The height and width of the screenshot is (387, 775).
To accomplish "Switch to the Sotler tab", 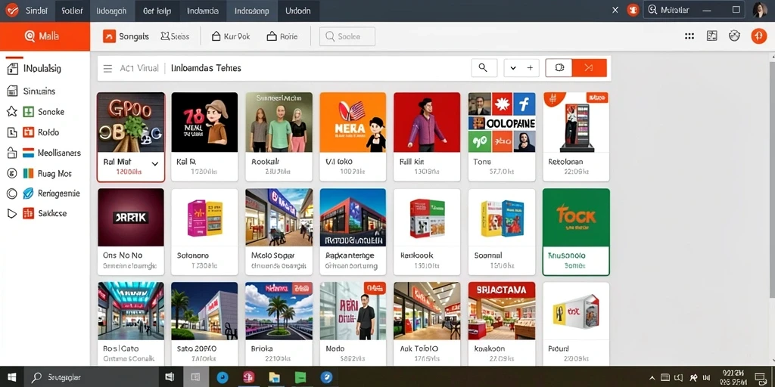I will point(73,11).
